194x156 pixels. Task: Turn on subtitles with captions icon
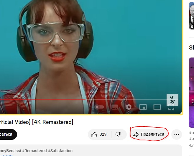(x=115, y=107)
